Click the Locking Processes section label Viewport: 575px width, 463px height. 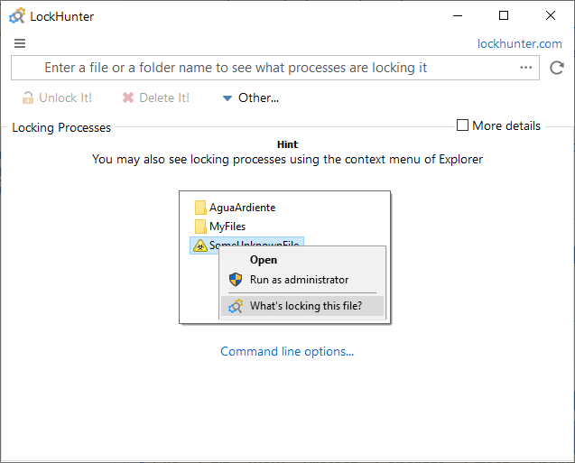[61, 127]
